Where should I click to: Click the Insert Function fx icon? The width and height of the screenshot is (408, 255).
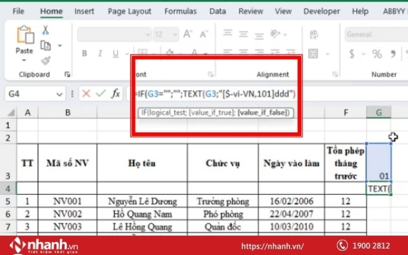click(x=116, y=93)
